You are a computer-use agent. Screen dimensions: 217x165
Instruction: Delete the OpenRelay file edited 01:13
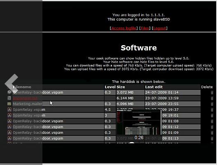[212, 138]
